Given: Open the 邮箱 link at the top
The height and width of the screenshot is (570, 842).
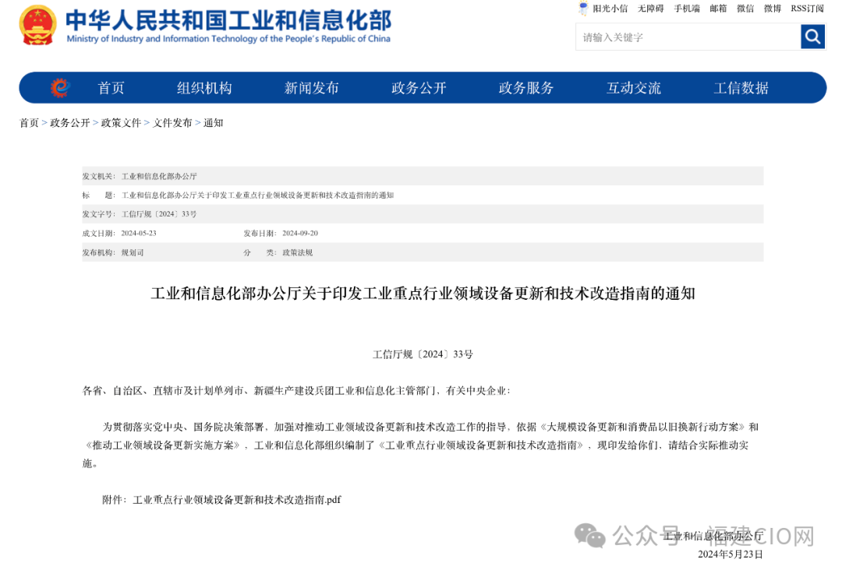Looking at the screenshot, I should click(x=718, y=9).
